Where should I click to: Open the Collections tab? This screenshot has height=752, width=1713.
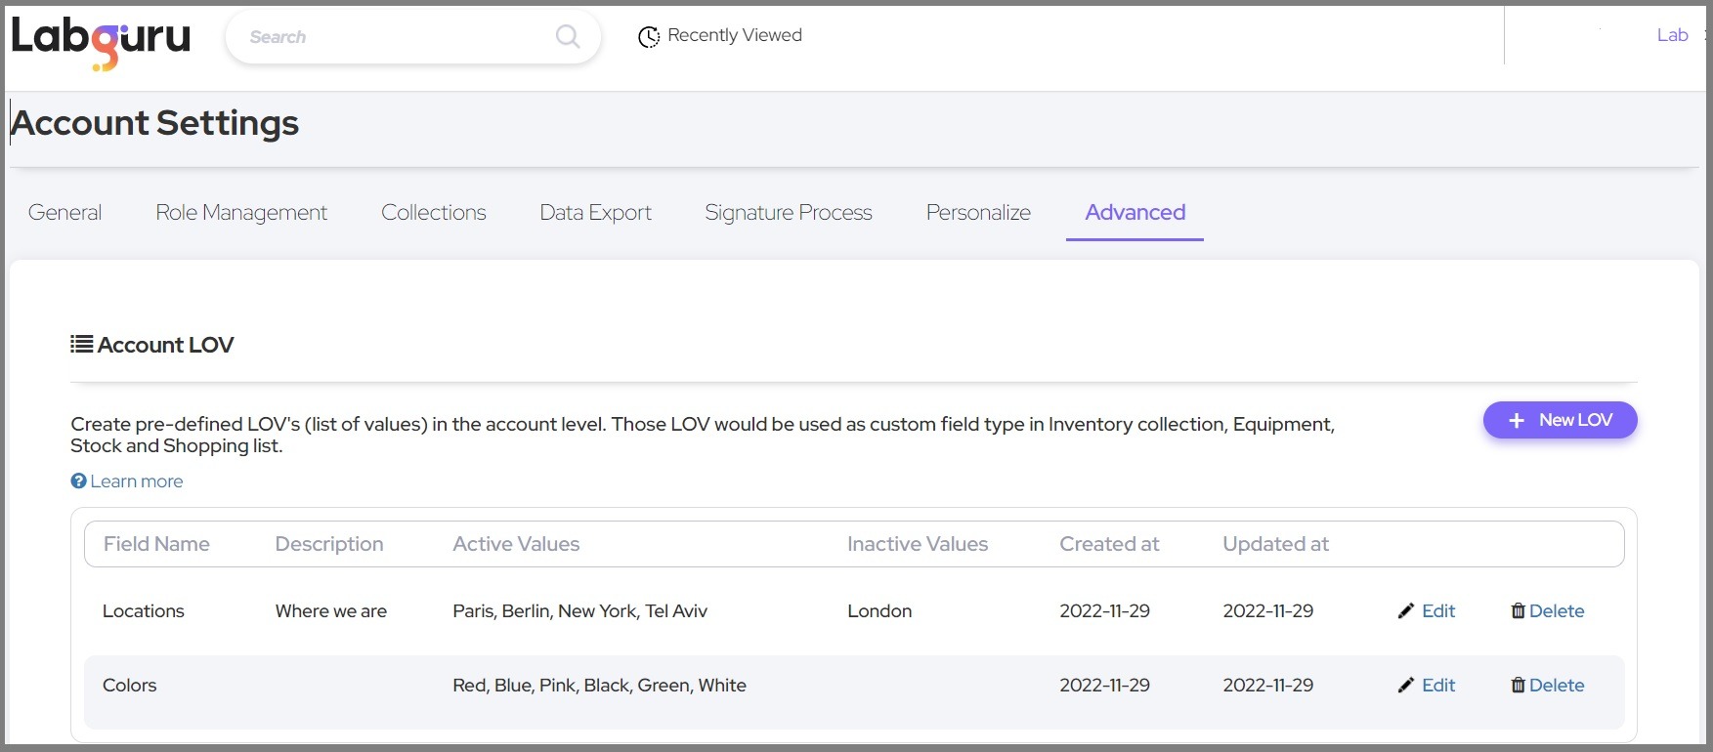(x=433, y=213)
